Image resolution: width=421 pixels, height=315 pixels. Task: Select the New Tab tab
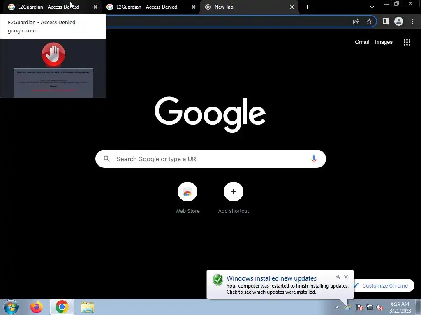point(249,7)
